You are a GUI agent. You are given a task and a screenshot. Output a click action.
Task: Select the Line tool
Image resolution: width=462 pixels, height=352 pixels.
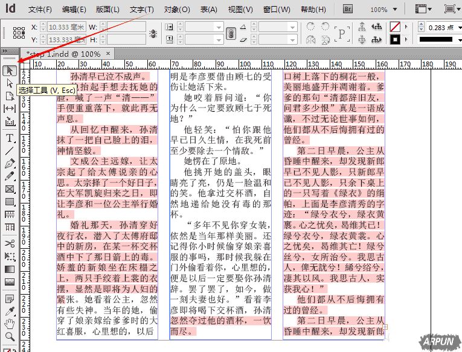pyautogui.click(x=10, y=151)
